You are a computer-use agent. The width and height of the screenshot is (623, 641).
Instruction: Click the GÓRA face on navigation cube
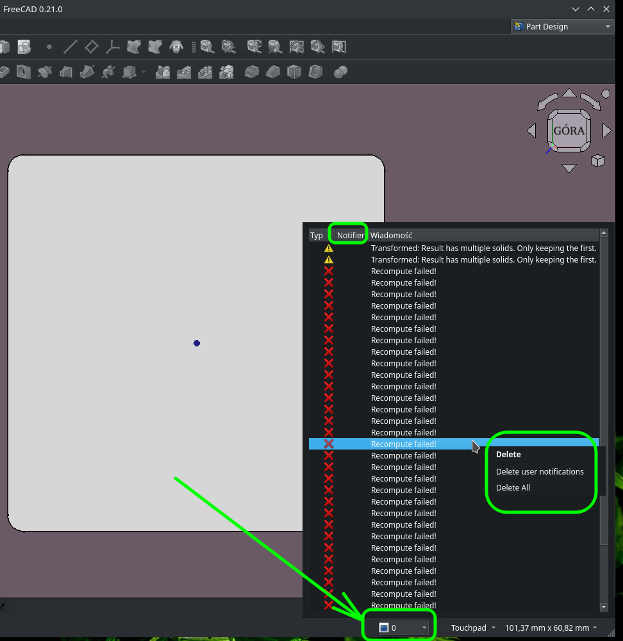pyautogui.click(x=568, y=130)
